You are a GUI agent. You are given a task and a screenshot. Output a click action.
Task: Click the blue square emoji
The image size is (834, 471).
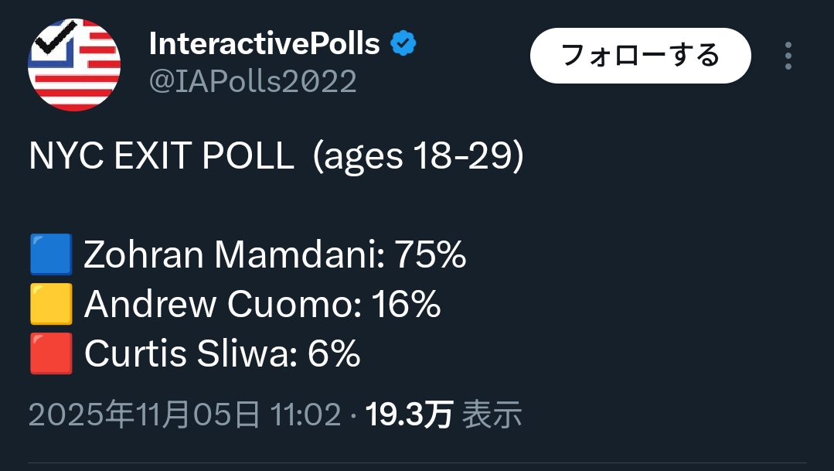coord(51,254)
